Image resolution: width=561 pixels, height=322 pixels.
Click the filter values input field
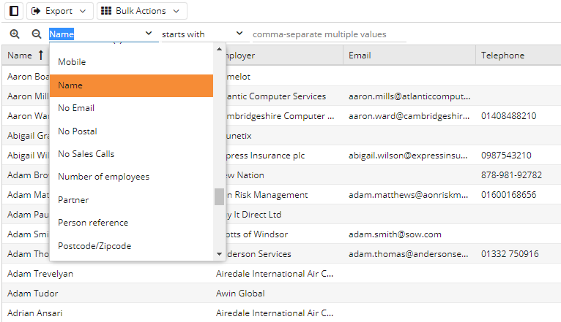coord(328,34)
